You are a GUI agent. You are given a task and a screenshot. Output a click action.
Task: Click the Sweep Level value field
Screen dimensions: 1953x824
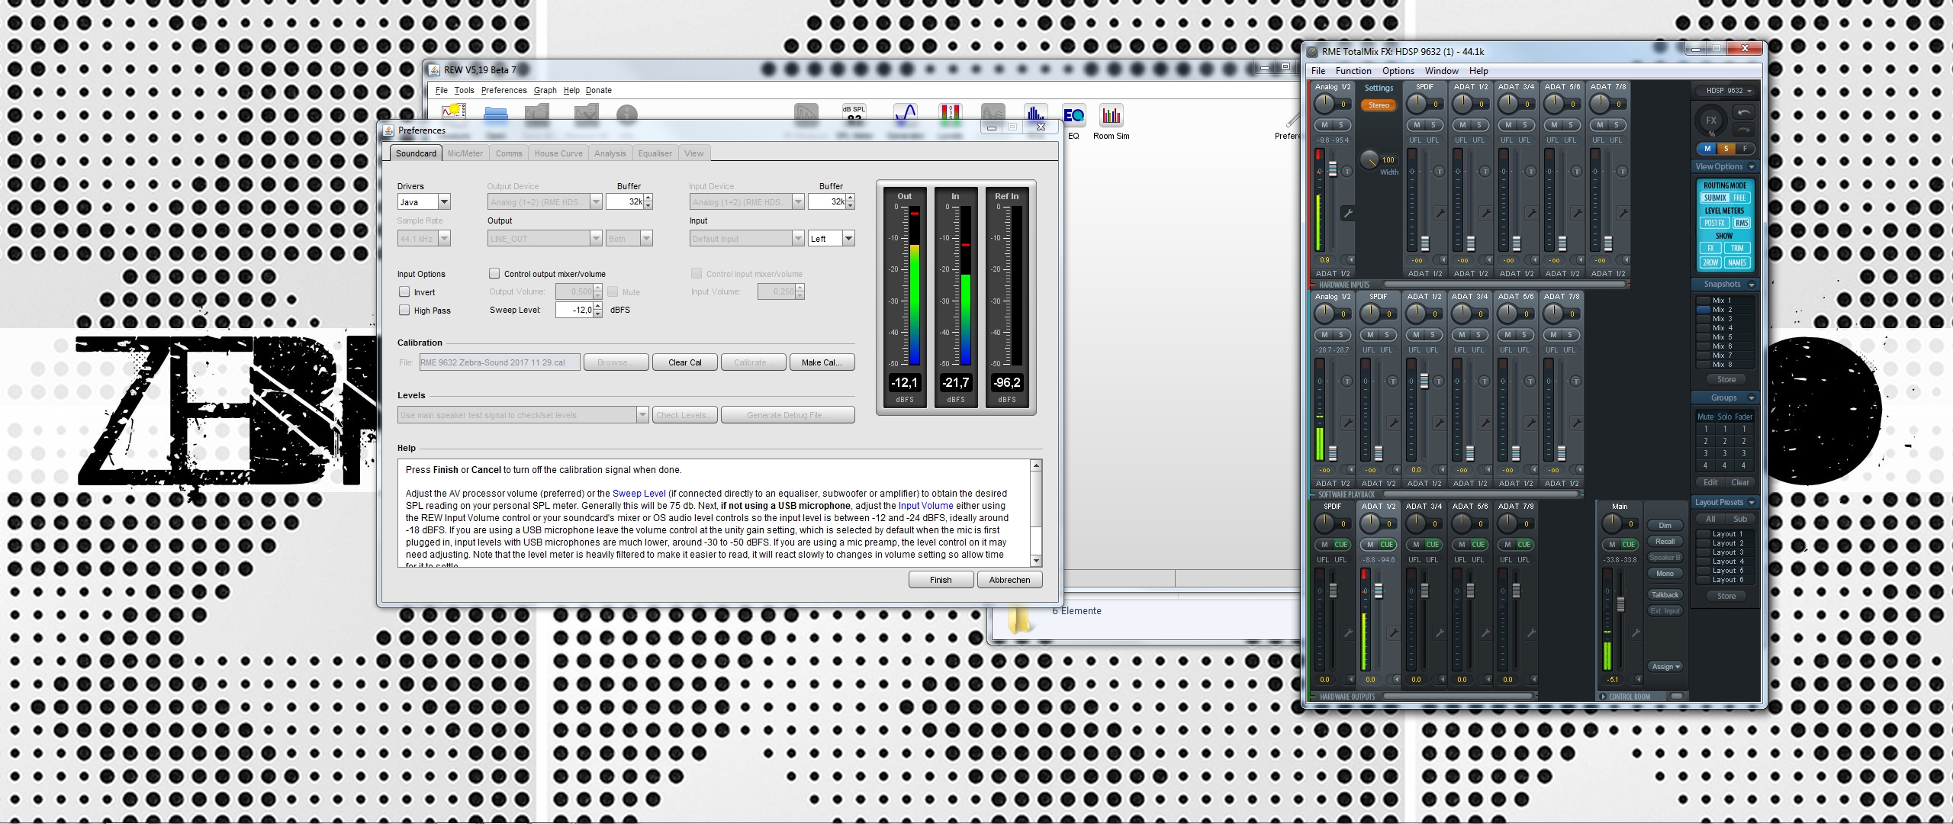574,310
